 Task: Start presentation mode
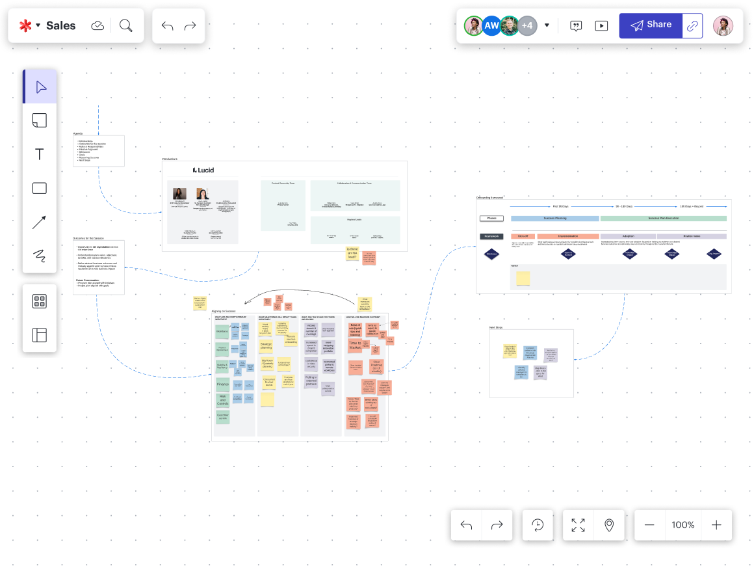(601, 26)
